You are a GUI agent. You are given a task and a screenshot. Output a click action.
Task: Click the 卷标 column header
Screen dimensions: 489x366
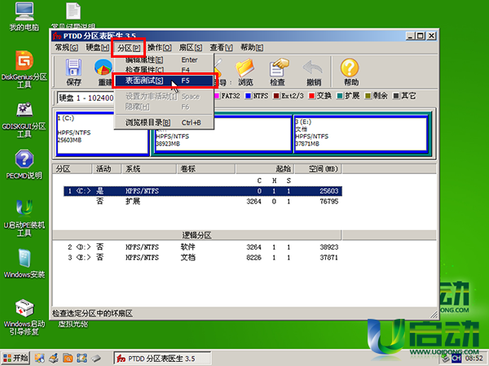tap(206, 169)
